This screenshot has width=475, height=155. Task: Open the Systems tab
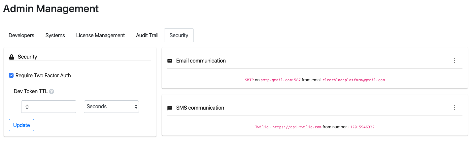tap(55, 35)
